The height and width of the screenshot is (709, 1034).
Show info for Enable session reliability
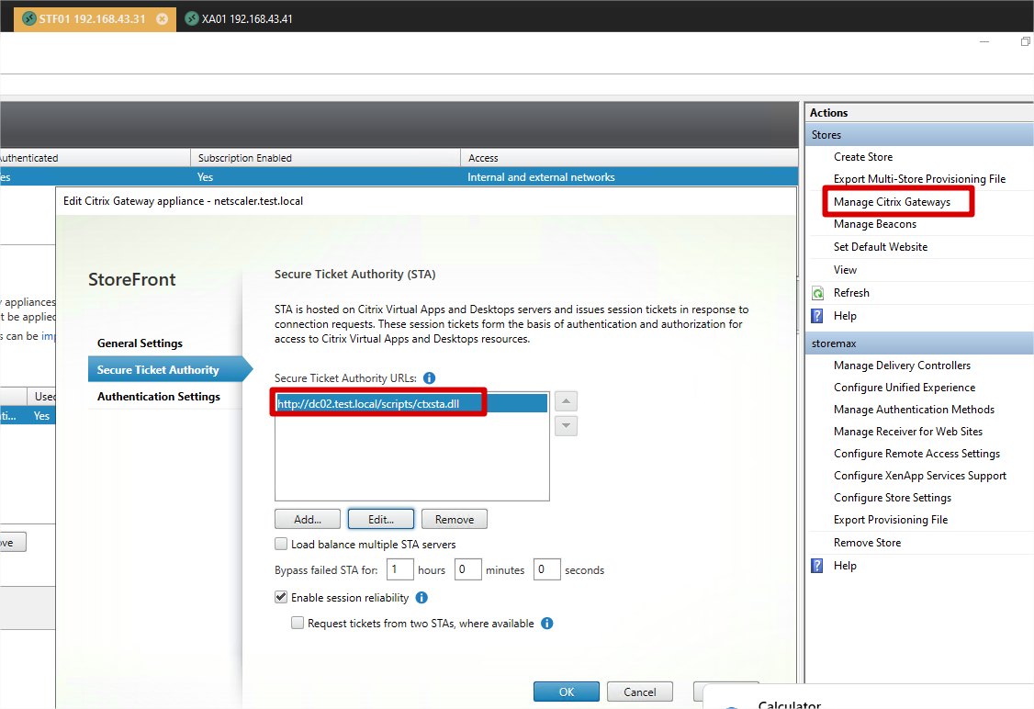click(x=421, y=598)
